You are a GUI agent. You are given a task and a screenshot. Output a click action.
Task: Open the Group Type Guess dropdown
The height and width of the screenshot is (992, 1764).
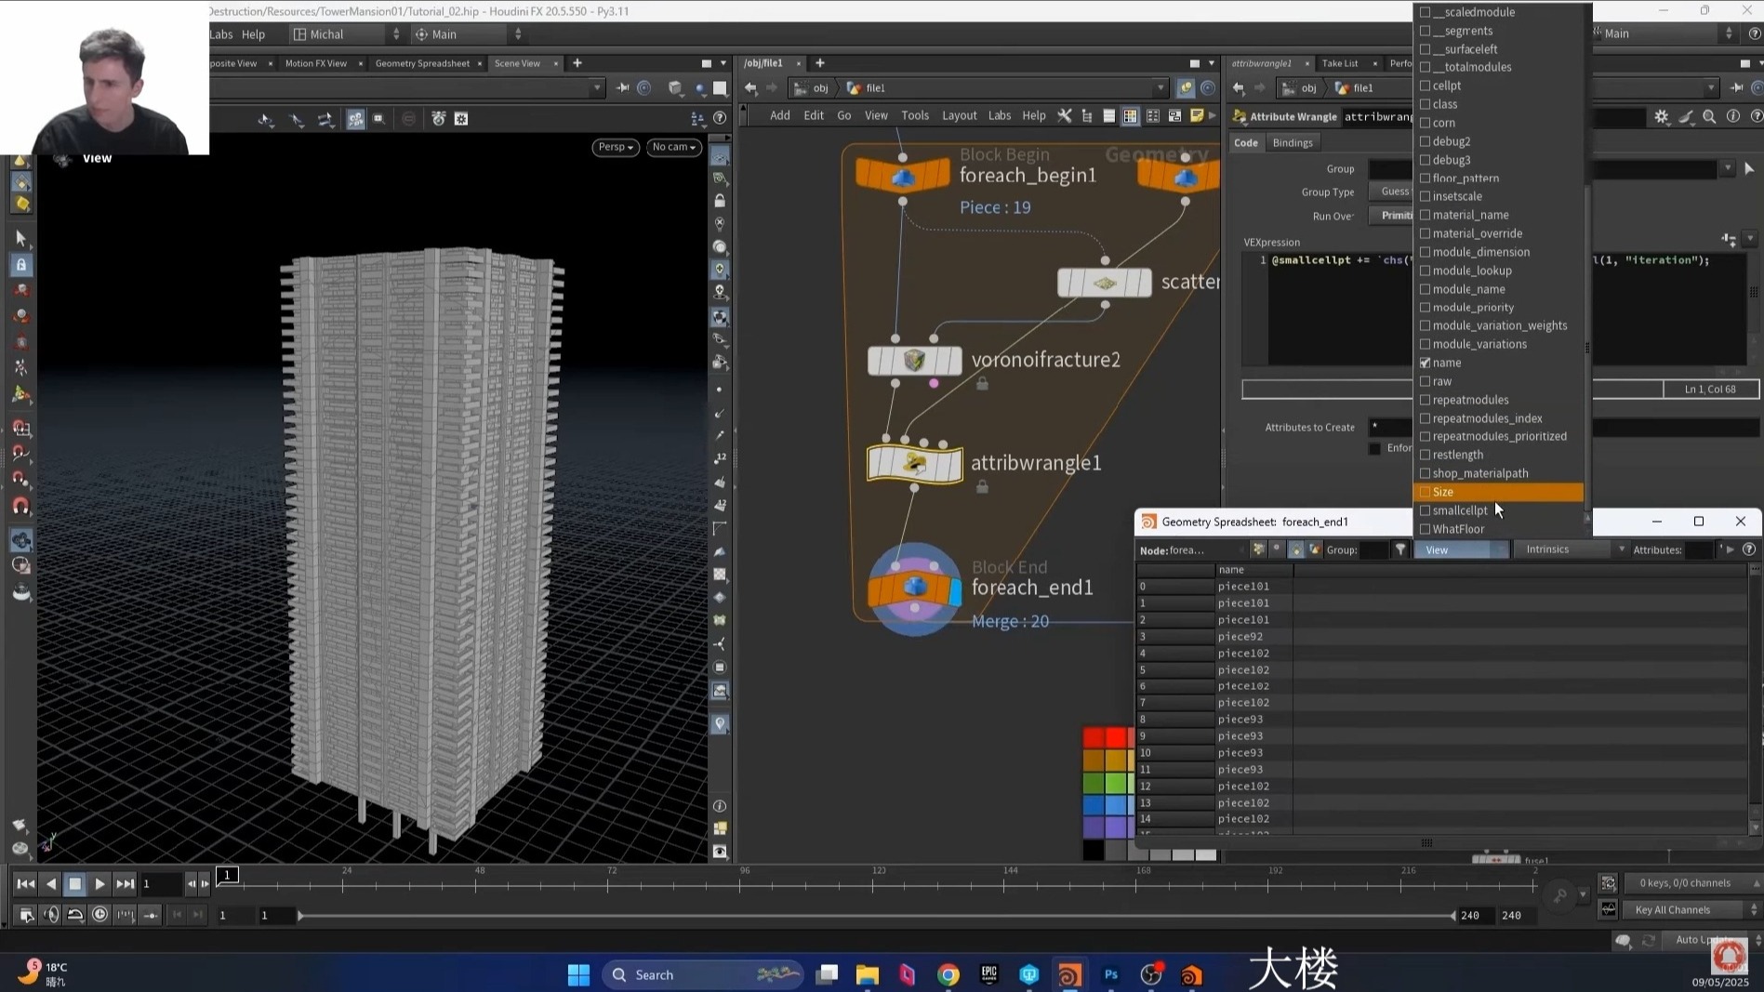coord(1391,192)
